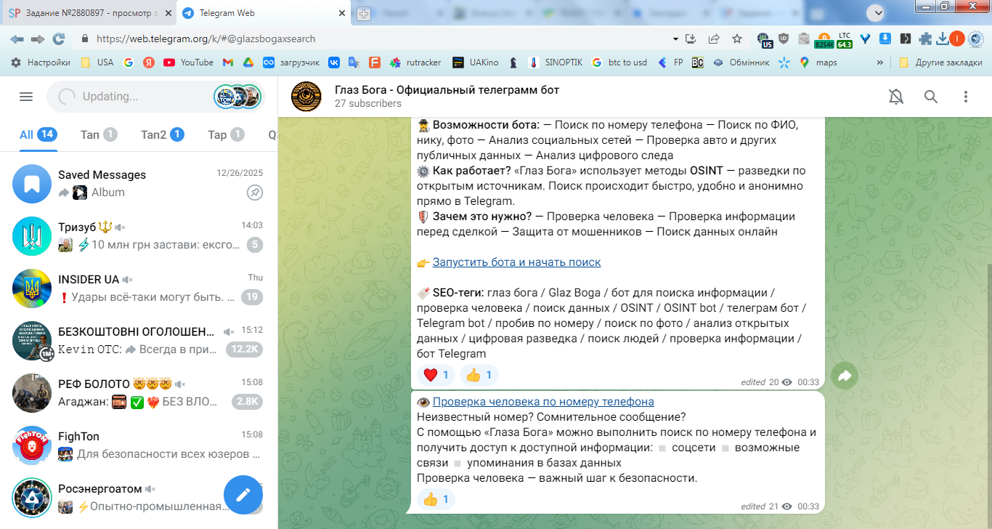Click the stories avatars in the search bar
This screenshot has width=992, height=529.
click(237, 97)
